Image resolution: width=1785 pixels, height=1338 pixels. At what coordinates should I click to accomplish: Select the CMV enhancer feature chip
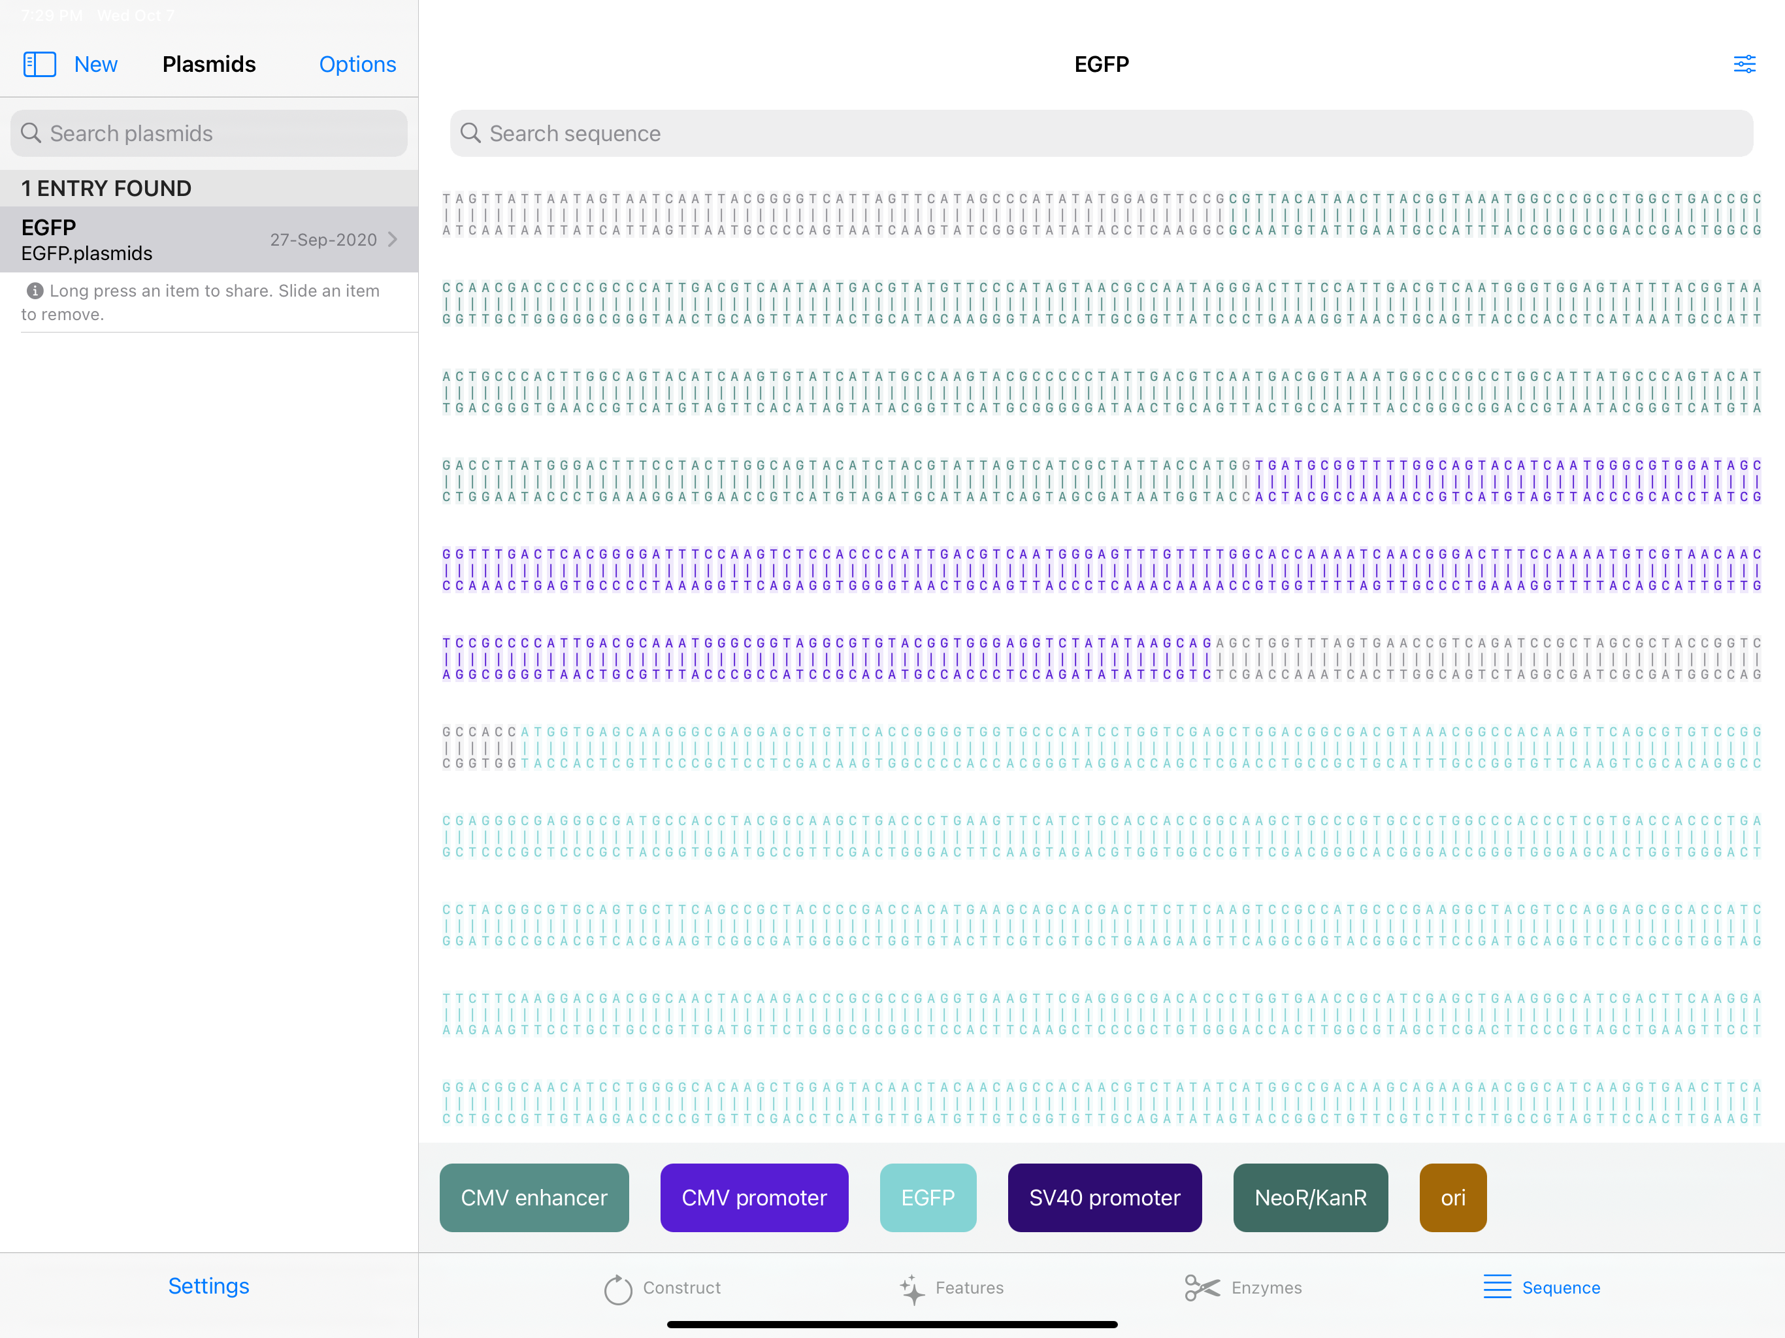[x=533, y=1198]
